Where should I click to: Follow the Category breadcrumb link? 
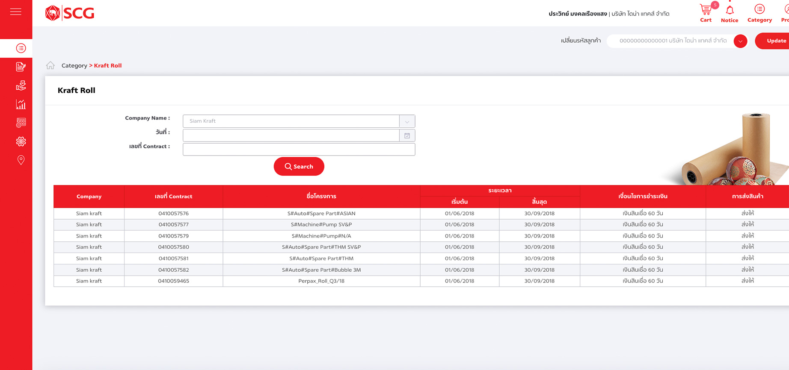[74, 65]
